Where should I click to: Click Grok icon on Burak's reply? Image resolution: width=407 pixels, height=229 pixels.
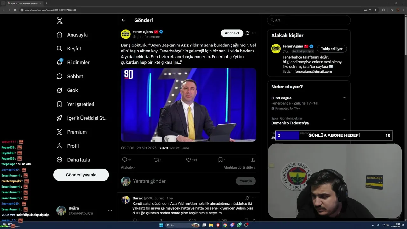(247, 198)
